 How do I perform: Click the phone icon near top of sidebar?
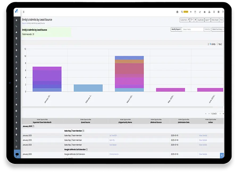pyautogui.click(x=16, y=26)
